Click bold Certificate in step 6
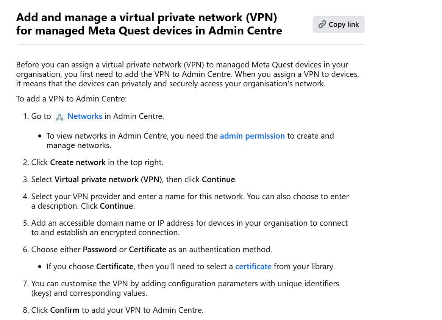Viewport: 442px width, 320px height. (x=147, y=250)
